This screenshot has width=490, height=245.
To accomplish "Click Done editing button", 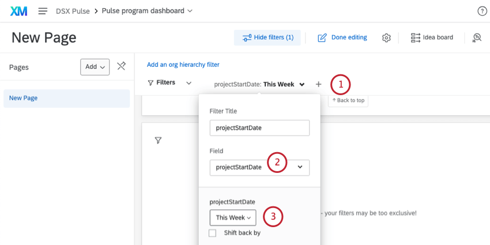I will 342,37.
